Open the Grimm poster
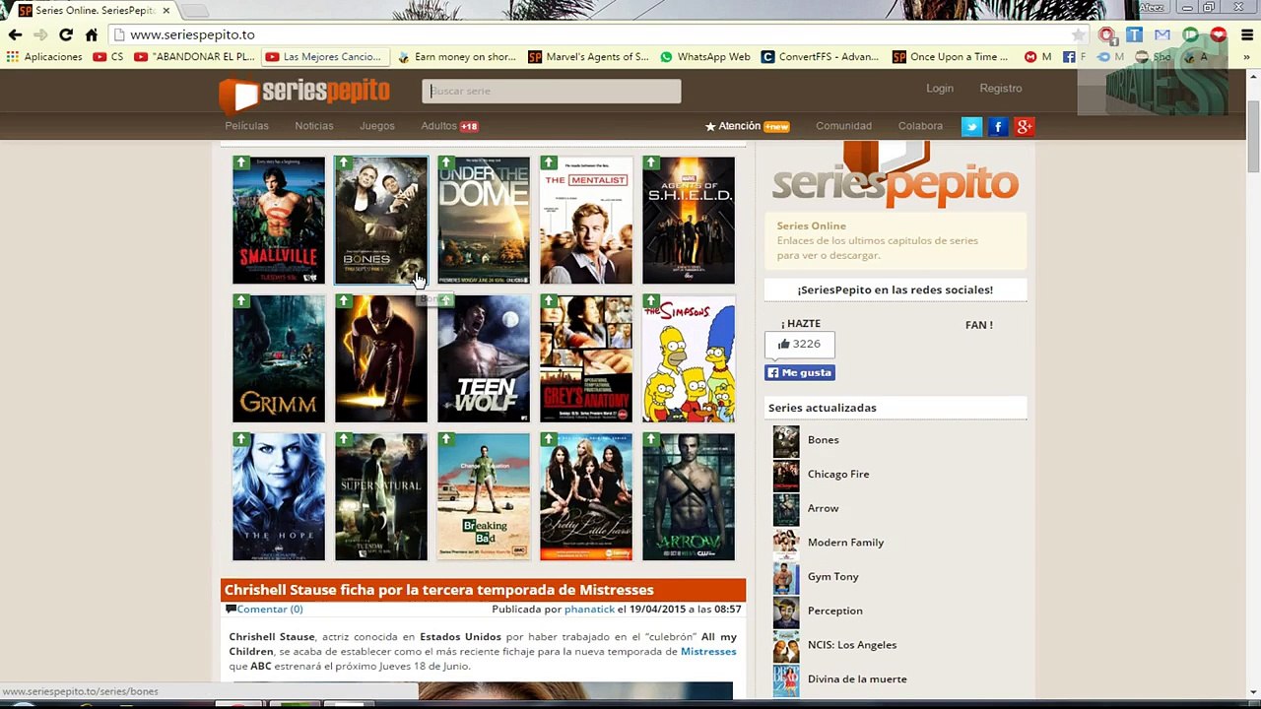Viewport: 1261px width, 709px height. click(x=279, y=358)
